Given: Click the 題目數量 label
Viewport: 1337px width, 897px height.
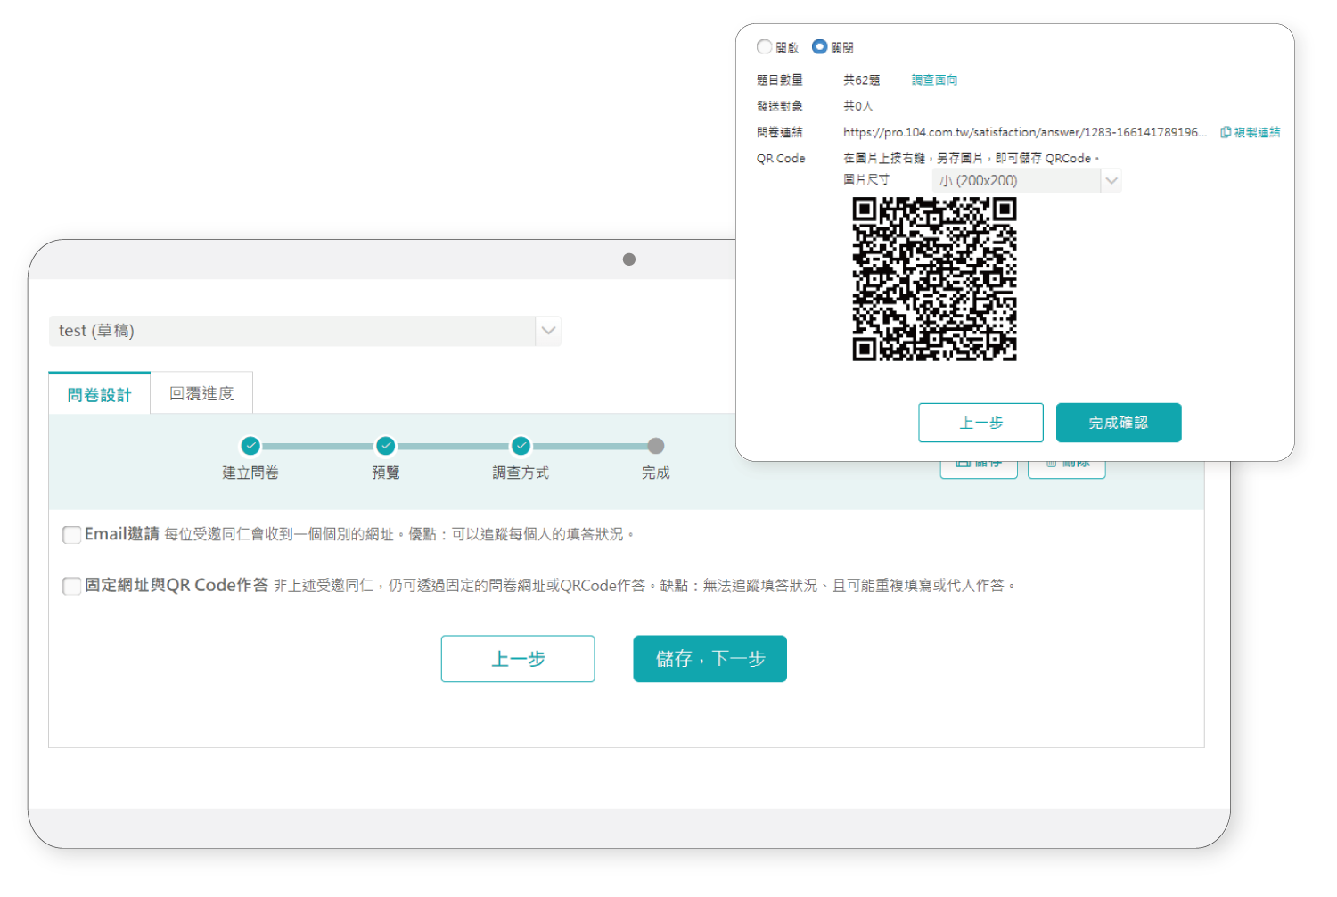Looking at the screenshot, I should point(780,80).
